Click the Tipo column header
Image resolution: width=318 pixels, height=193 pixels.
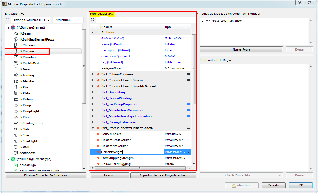(x=175, y=27)
